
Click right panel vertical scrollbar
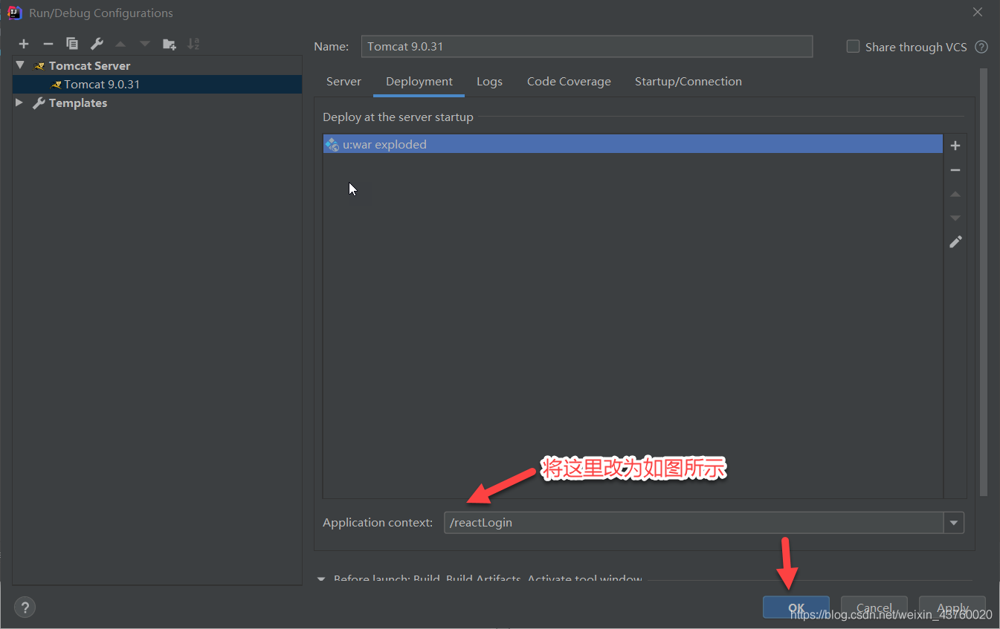[984, 282]
